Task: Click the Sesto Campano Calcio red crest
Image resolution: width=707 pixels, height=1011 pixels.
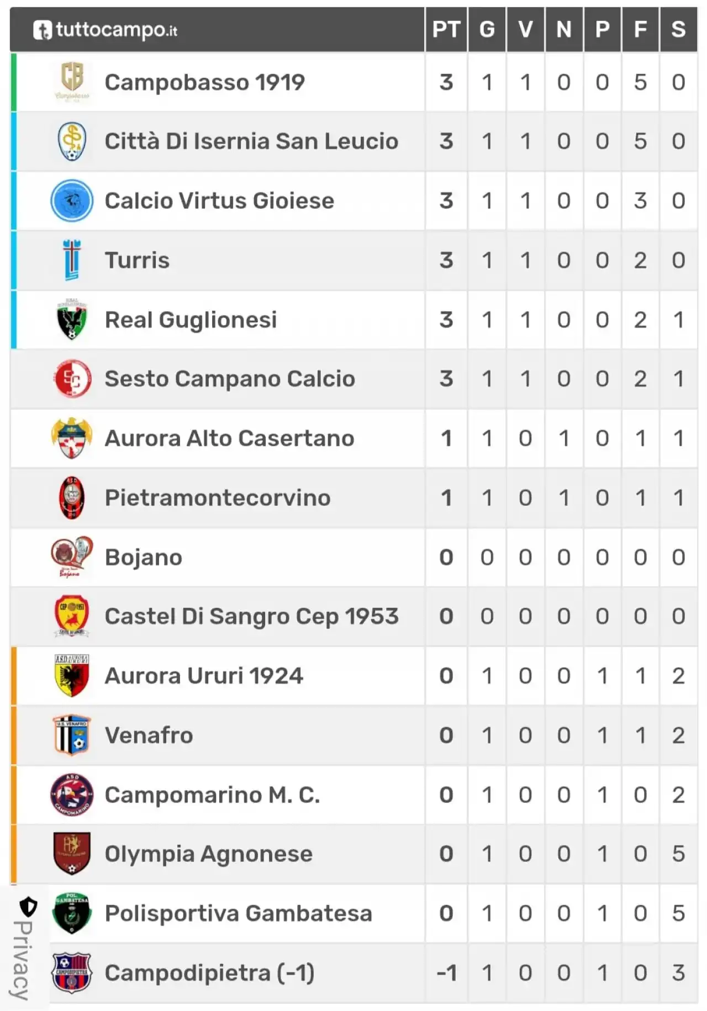Action: click(72, 379)
